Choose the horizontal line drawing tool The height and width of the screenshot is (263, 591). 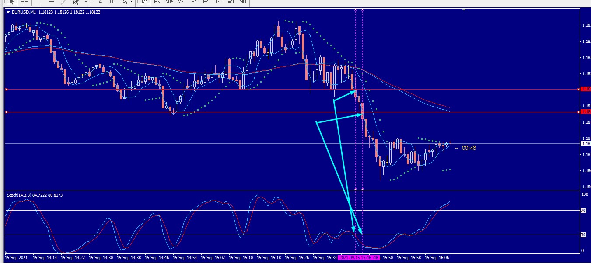pyautogui.click(x=51, y=2)
